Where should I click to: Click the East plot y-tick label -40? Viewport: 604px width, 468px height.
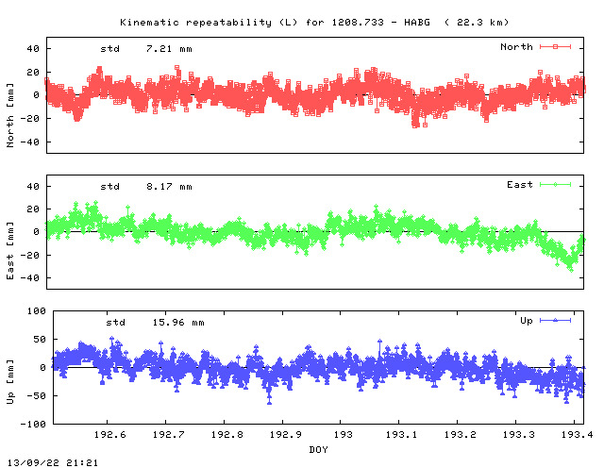tap(30, 277)
